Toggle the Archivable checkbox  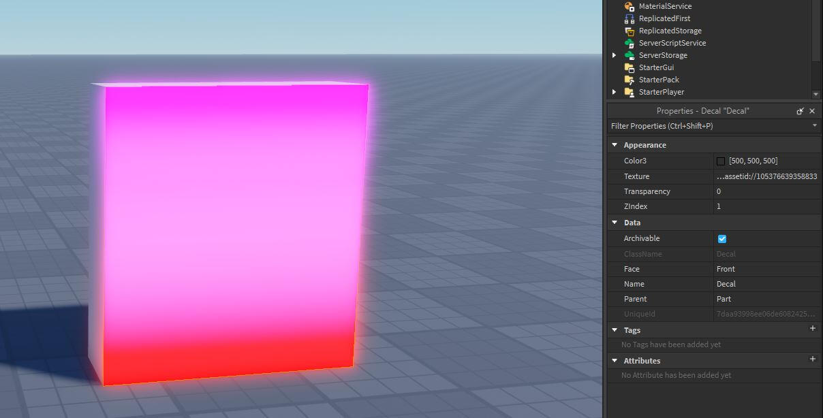point(722,239)
